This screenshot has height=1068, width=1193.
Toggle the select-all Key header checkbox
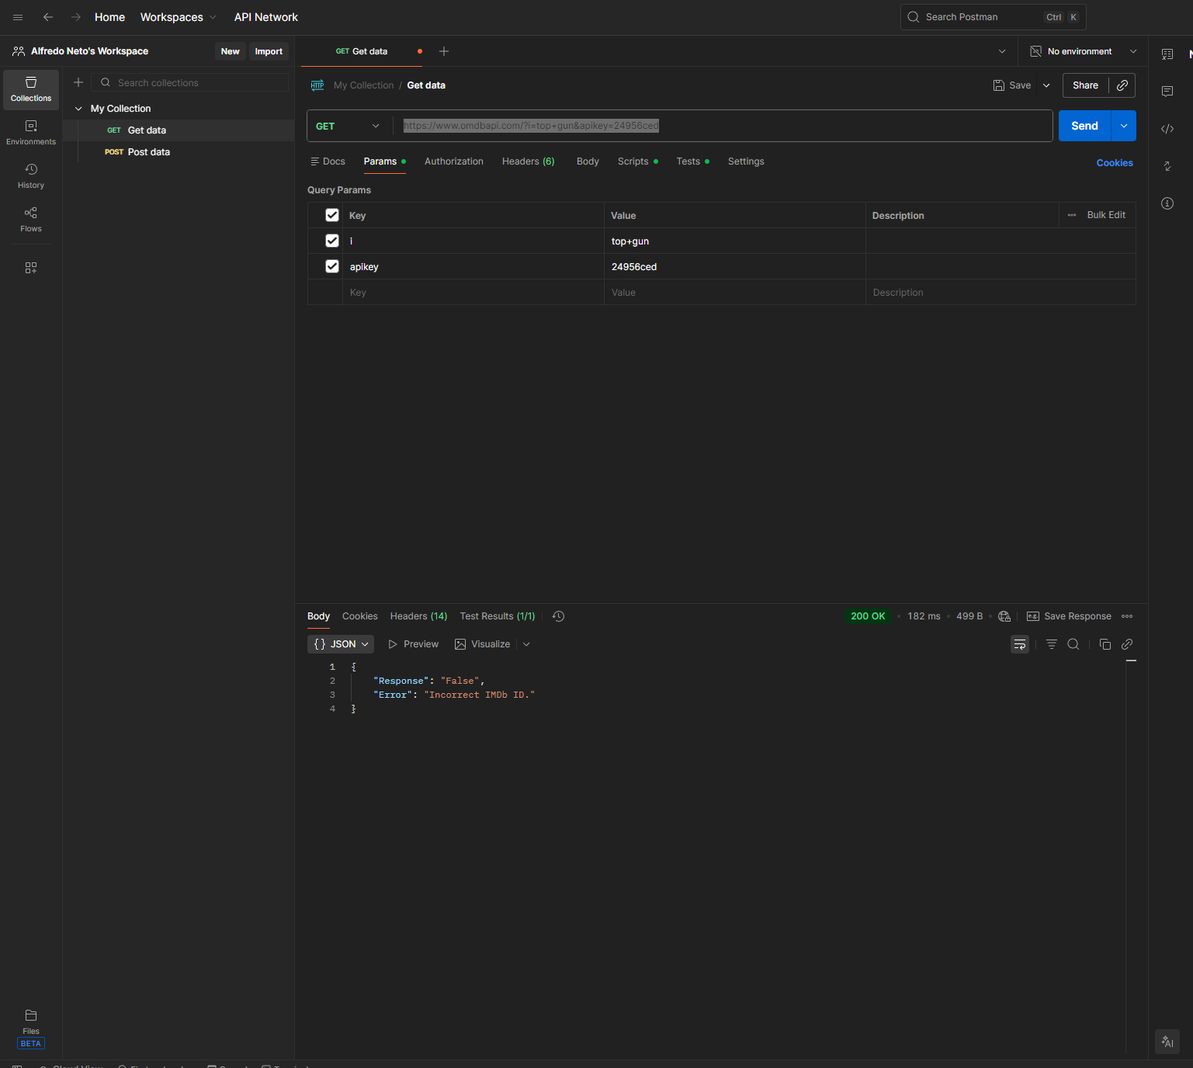pos(332,215)
